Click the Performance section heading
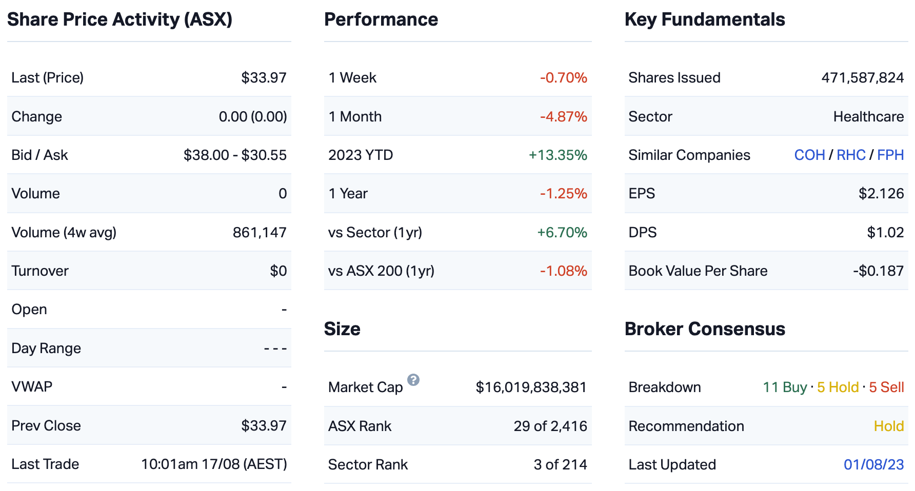Screen dimensions: 915x491 [381, 19]
